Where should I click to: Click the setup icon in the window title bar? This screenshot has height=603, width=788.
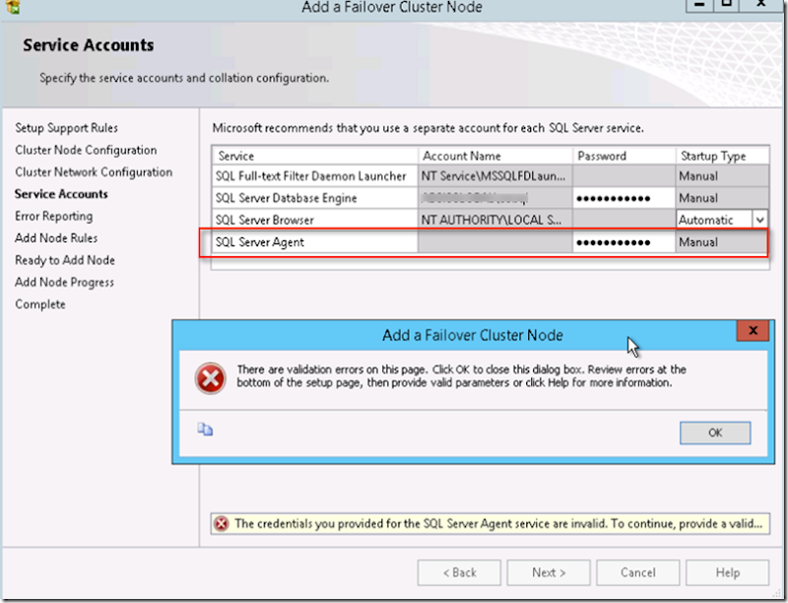(13, 7)
